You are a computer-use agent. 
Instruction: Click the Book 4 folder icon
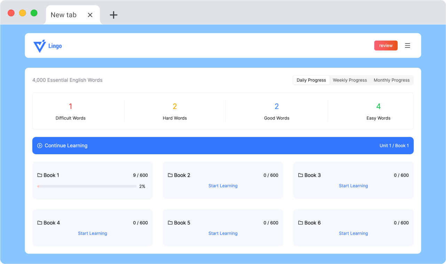pyautogui.click(x=40, y=223)
